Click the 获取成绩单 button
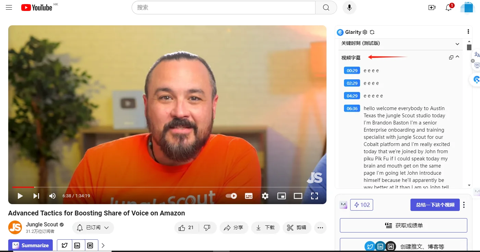This screenshot has height=252, width=480. click(x=403, y=225)
